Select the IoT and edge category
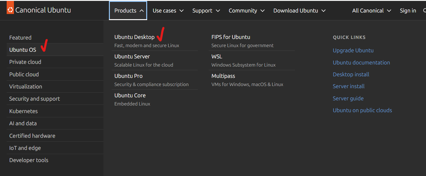 [55, 148]
